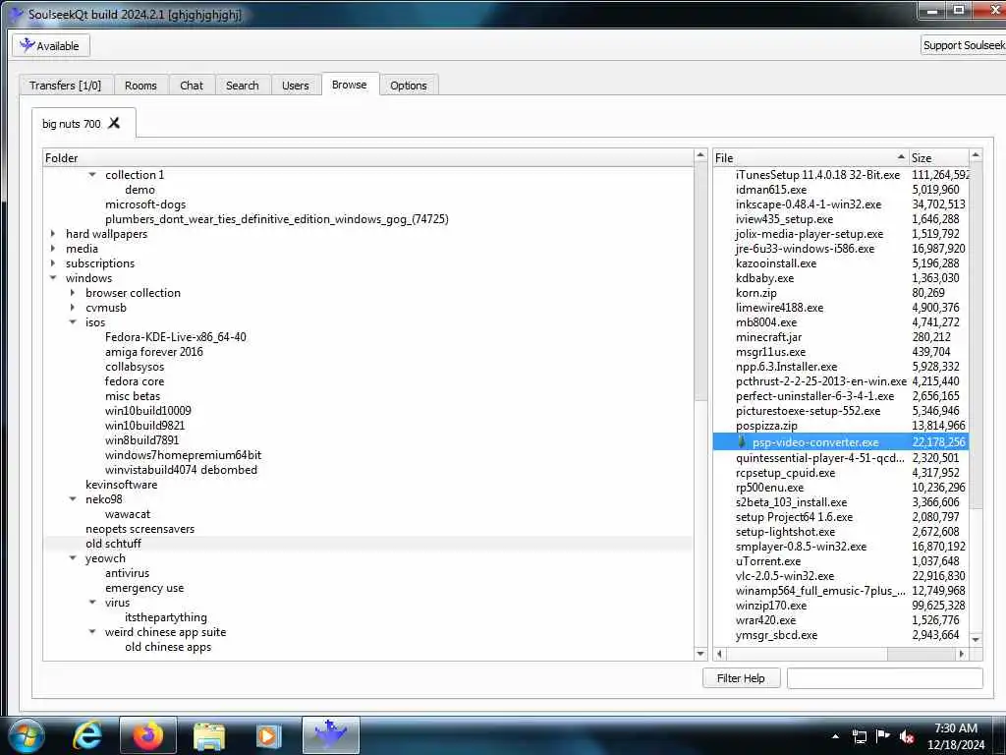This screenshot has height=755, width=1006.
Task: Select the microsoft-dogs folder
Action: pyautogui.click(x=145, y=204)
